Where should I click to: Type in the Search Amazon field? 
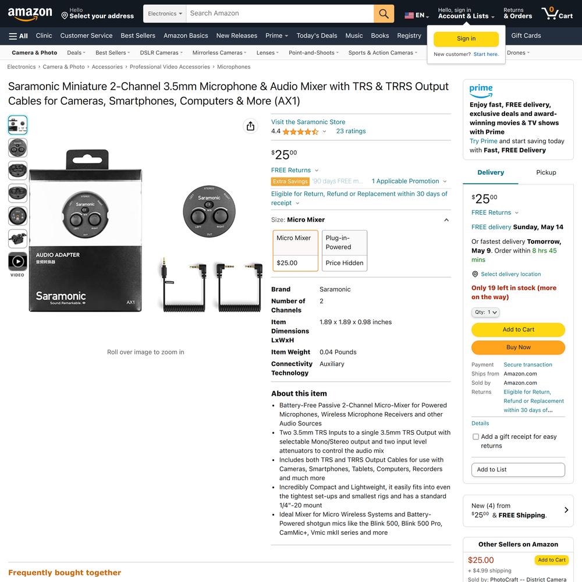pyautogui.click(x=280, y=14)
